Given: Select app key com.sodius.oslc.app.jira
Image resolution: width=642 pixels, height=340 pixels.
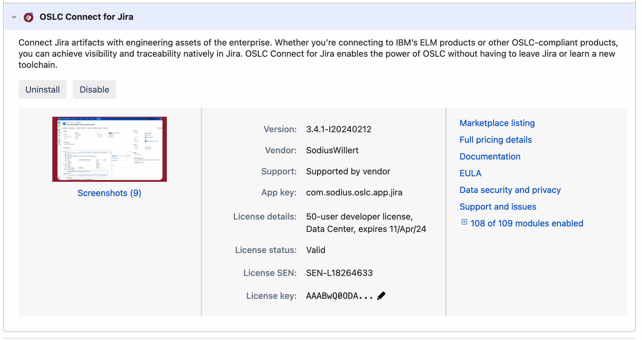Looking at the screenshot, I should [x=354, y=192].
